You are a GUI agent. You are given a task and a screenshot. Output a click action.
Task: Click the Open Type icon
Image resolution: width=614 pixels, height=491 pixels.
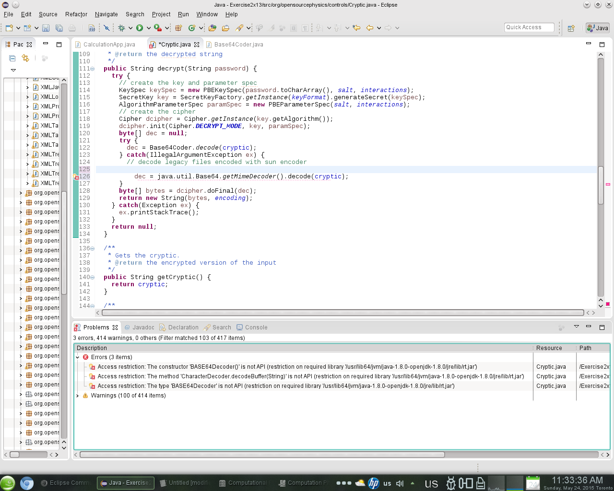click(212, 28)
